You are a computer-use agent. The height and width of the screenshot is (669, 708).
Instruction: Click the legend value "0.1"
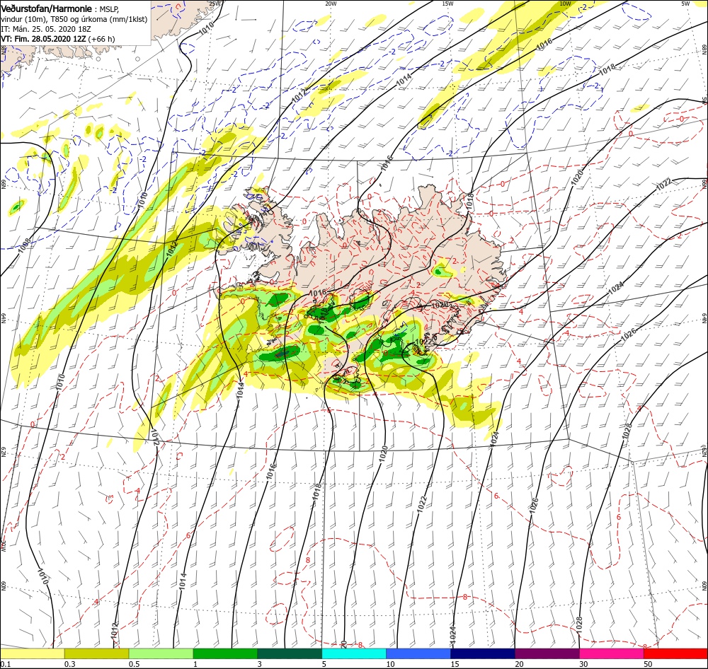tap(6, 665)
